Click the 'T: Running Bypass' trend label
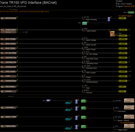135x132 pixels. (91, 82)
